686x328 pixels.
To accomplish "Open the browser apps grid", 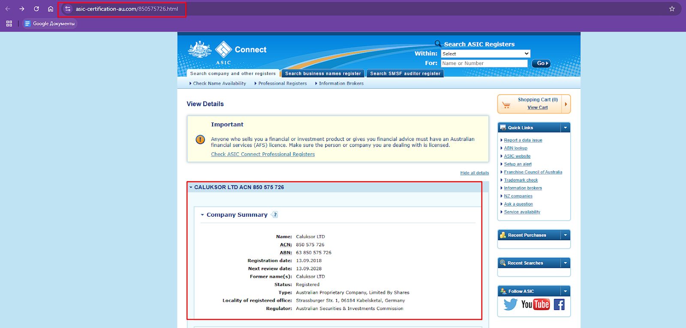I will (x=9, y=24).
